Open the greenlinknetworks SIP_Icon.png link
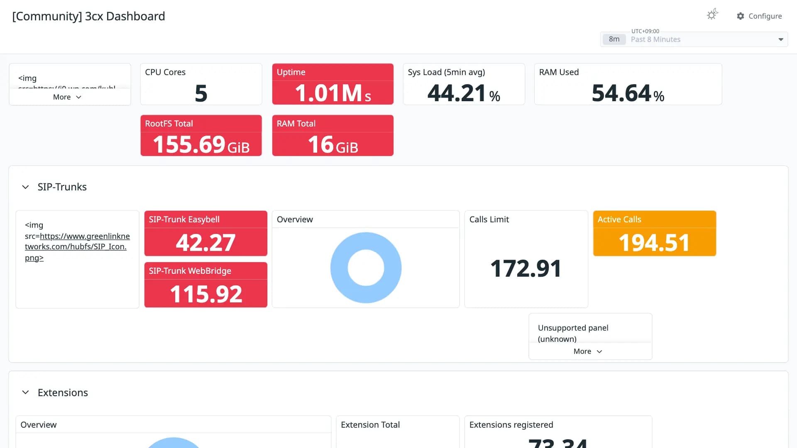The width and height of the screenshot is (797, 448). [x=77, y=247]
